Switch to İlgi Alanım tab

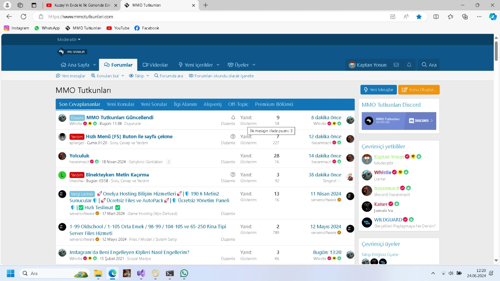point(185,104)
